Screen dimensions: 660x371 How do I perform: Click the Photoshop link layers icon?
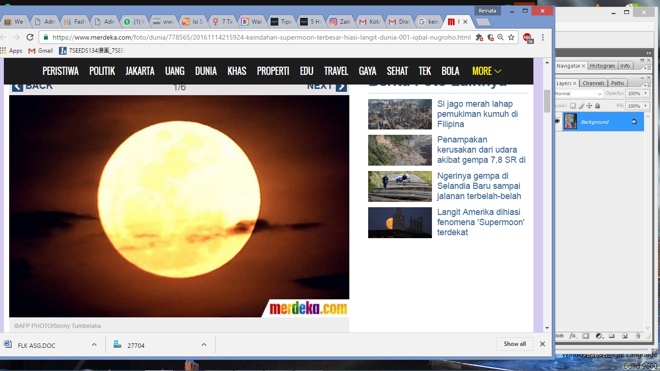click(x=560, y=336)
